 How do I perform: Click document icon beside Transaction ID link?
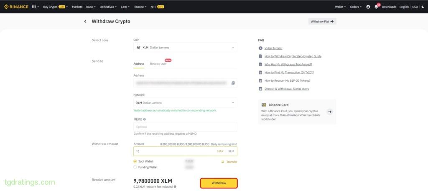coord(260,73)
